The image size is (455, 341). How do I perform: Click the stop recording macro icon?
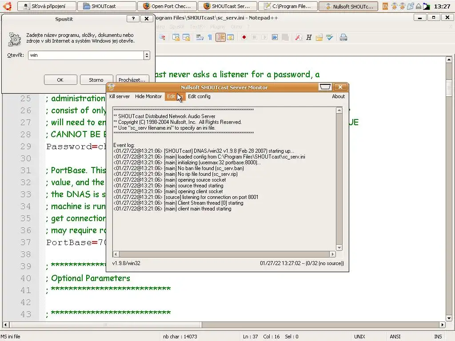click(x=254, y=37)
